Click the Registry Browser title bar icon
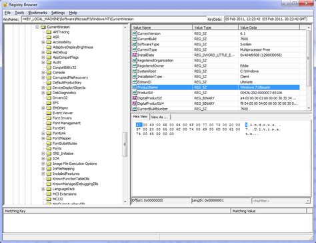 5,5
